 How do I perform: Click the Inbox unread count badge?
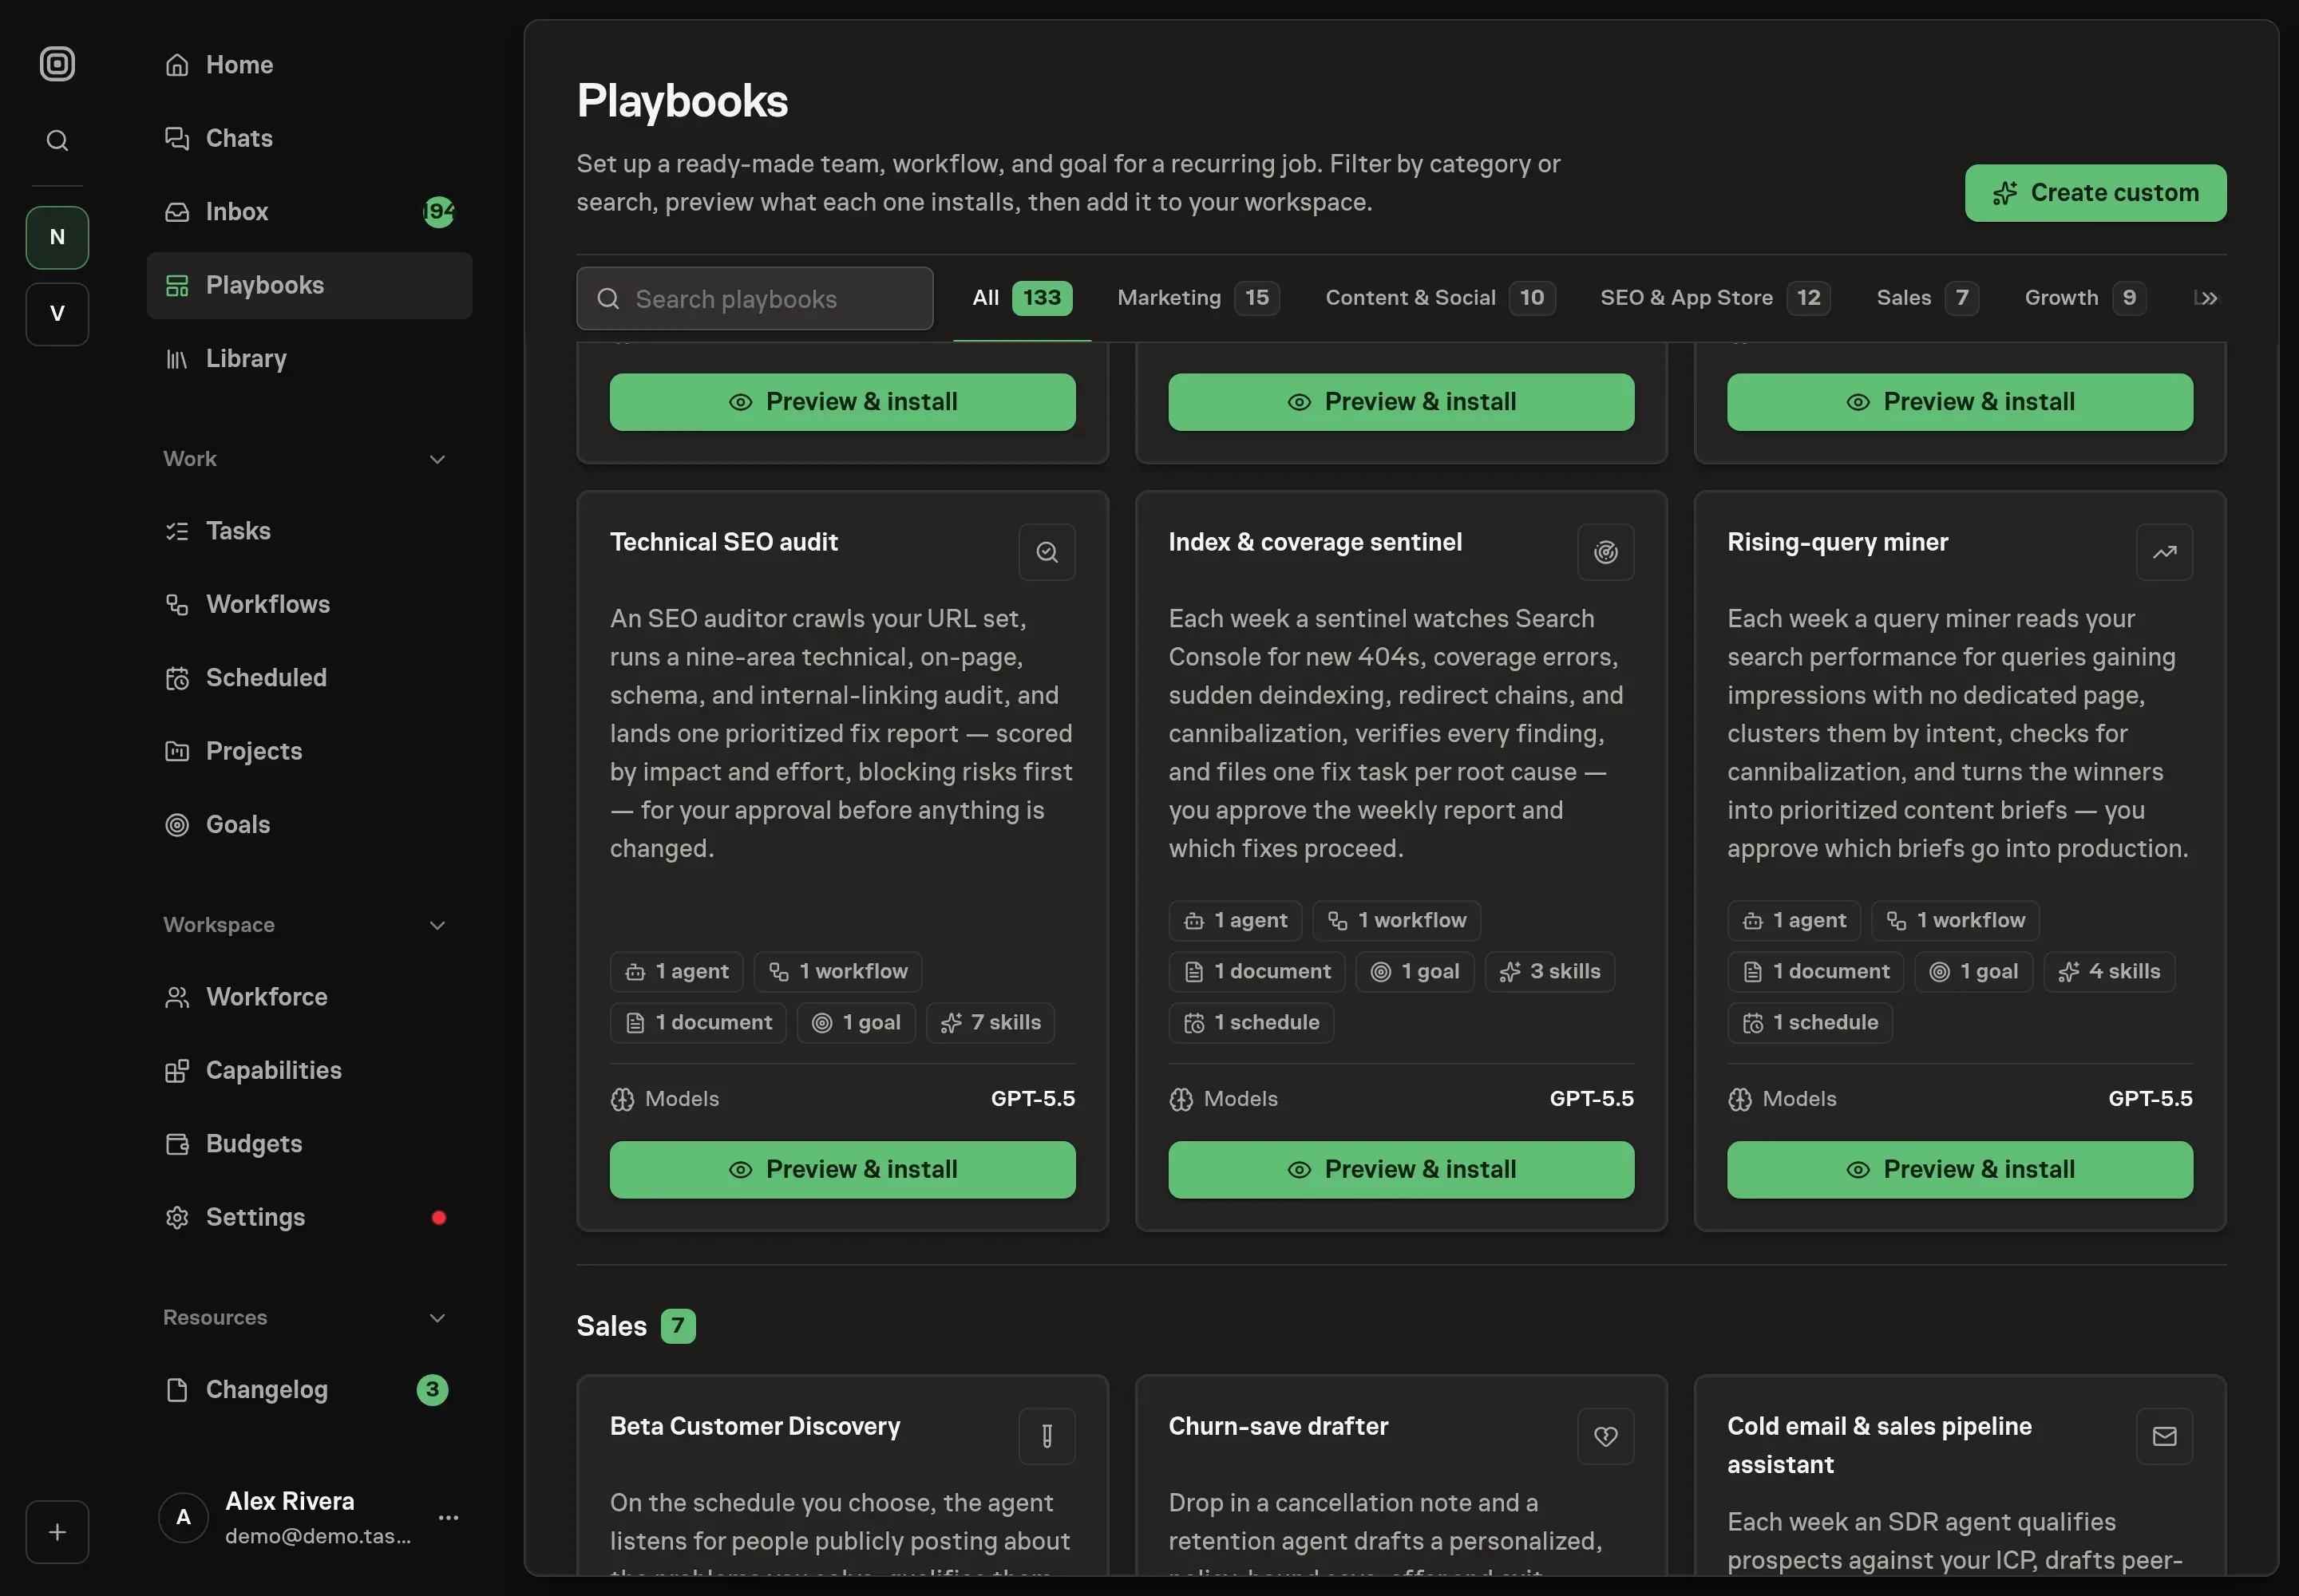tap(438, 212)
